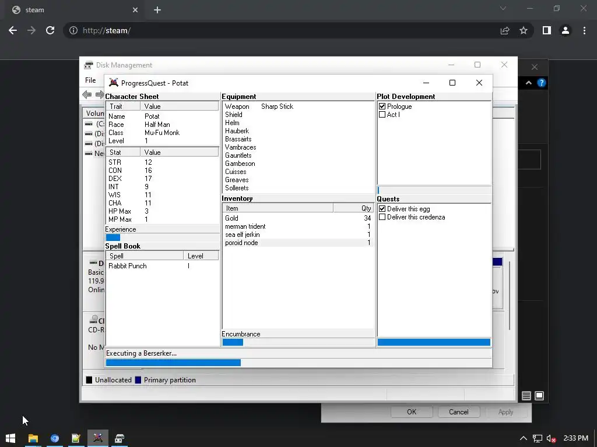Click the Experience progress bar

coord(162,237)
